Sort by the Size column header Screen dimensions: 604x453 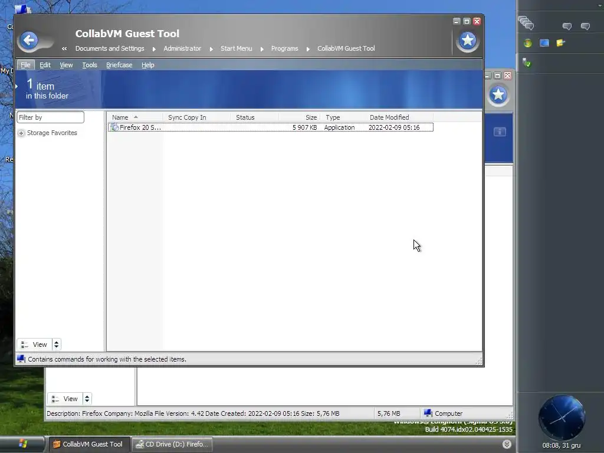299,117
